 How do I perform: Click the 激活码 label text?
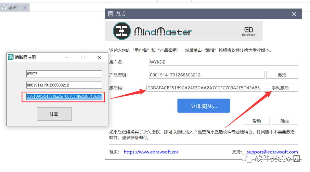(116, 88)
